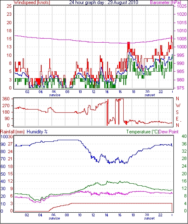Click the Barometer (hPa) axis label
Image resolution: width=188 pixels, height=224 pixels.
165,2
